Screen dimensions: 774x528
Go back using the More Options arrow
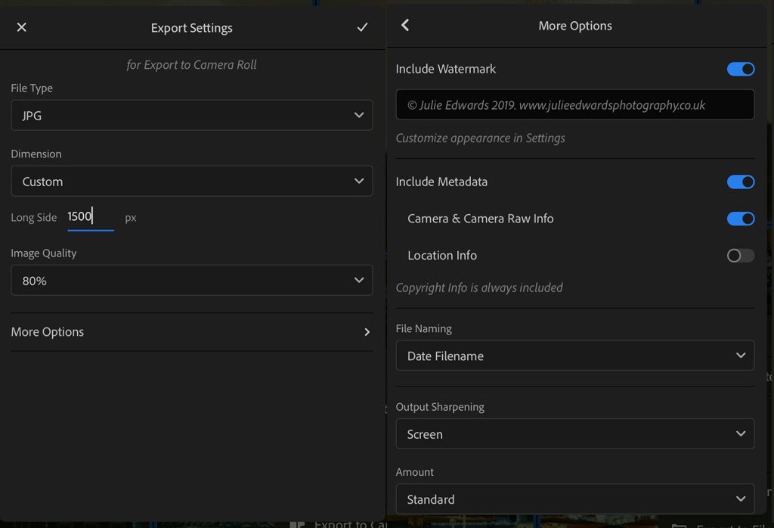(x=405, y=26)
